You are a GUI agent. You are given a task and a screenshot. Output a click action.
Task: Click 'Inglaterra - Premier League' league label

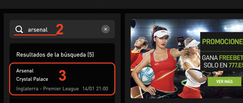[x=47, y=89]
